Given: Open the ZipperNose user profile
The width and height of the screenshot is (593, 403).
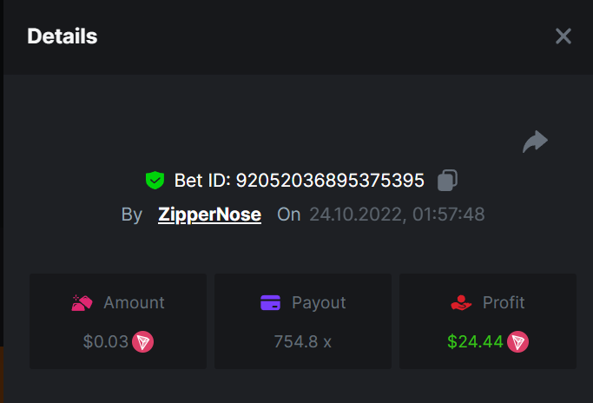Looking at the screenshot, I should pyautogui.click(x=209, y=215).
